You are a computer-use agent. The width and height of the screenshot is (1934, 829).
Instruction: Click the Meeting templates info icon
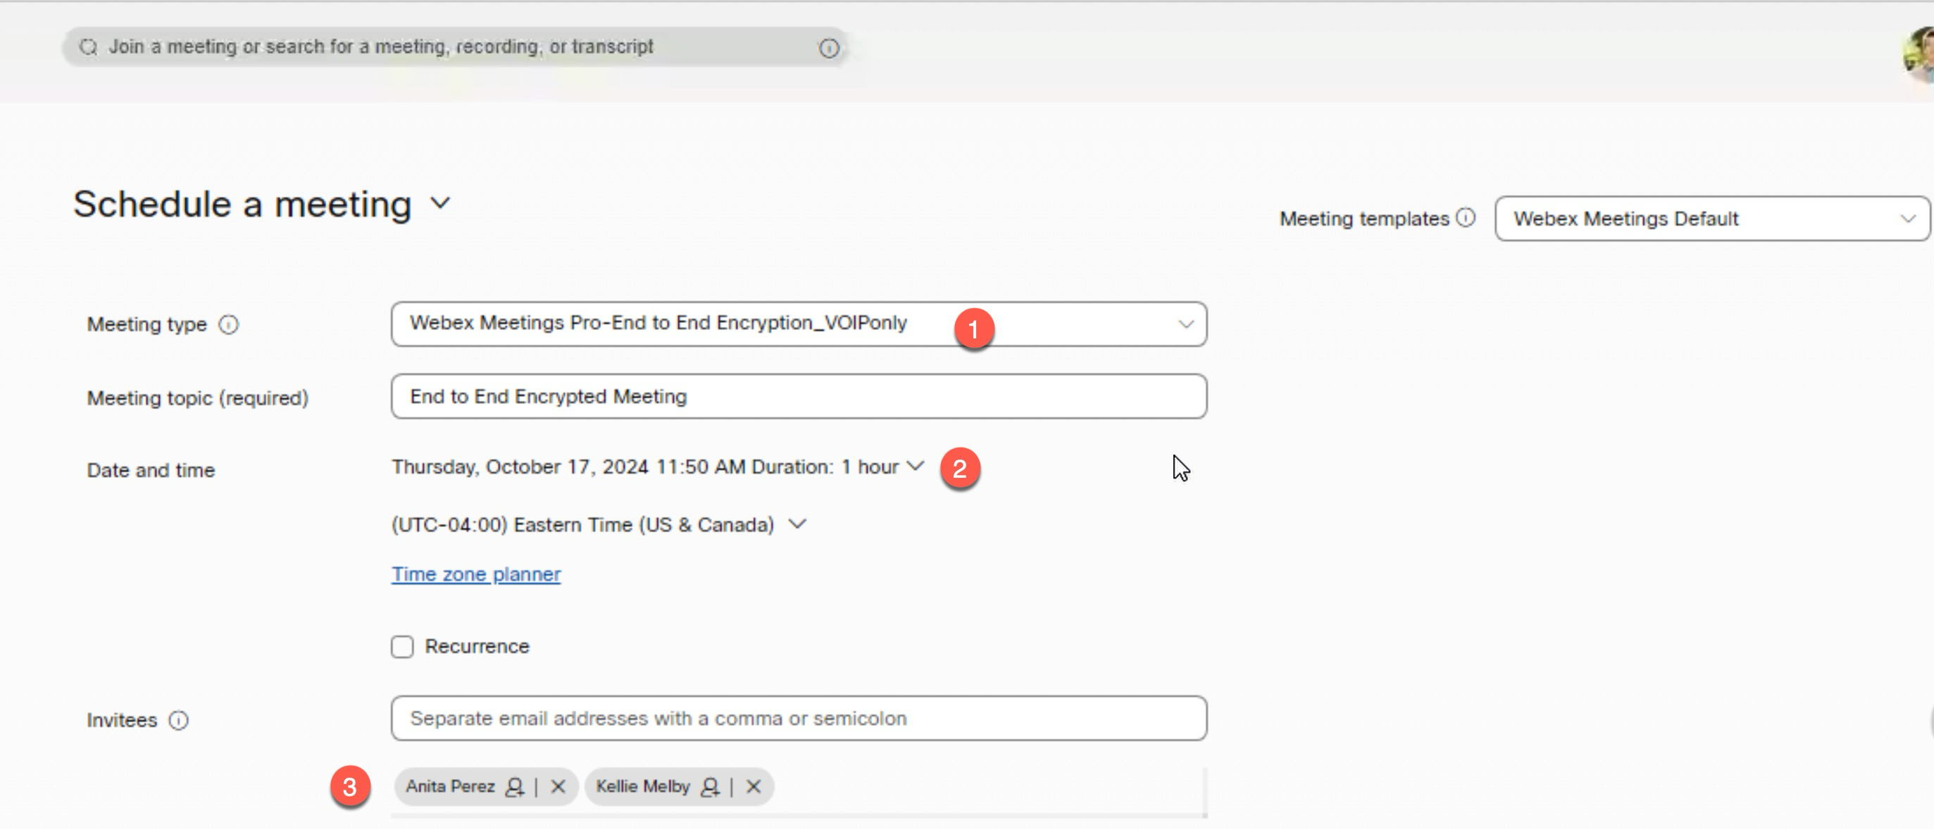[x=1466, y=217]
